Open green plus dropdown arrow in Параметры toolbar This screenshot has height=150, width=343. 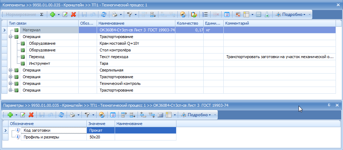(x=16, y=115)
